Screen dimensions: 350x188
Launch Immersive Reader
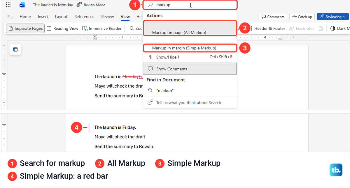coord(102,29)
